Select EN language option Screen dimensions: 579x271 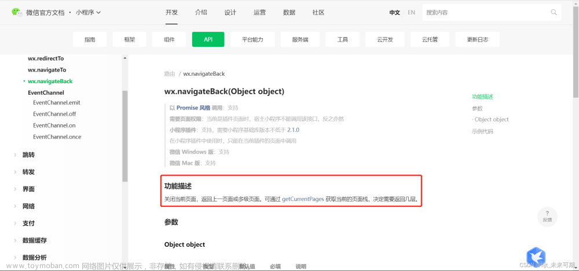(411, 12)
